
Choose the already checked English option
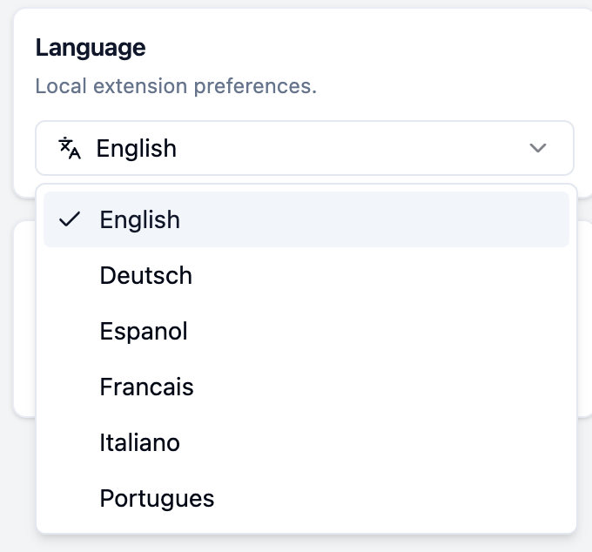[140, 220]
